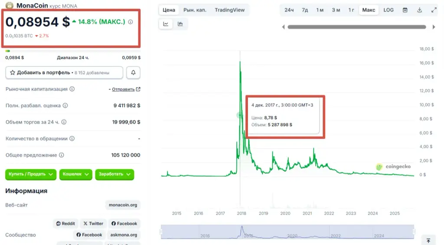Click the 19 999,60 $ trading volume value
Image resolution: width=444 pixels, height=245 pixels.
(126, 122)
